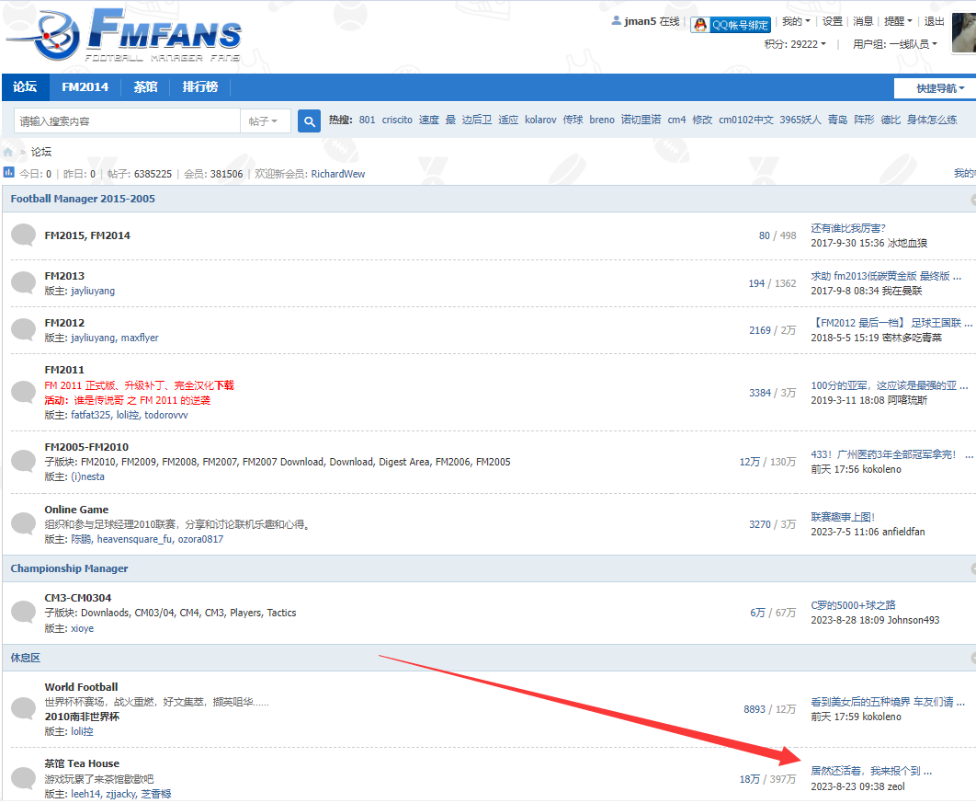Open the 帖子 search type dropdown
Image resolution: width=976 pixels, height=803 pixels.
pyautogui.click(x=265, y=121)
